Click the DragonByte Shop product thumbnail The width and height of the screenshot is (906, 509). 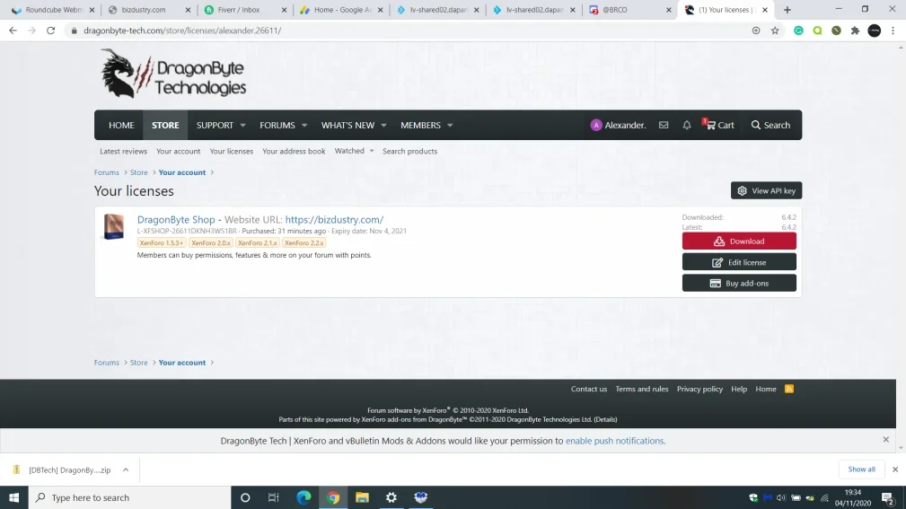[114, 226]
